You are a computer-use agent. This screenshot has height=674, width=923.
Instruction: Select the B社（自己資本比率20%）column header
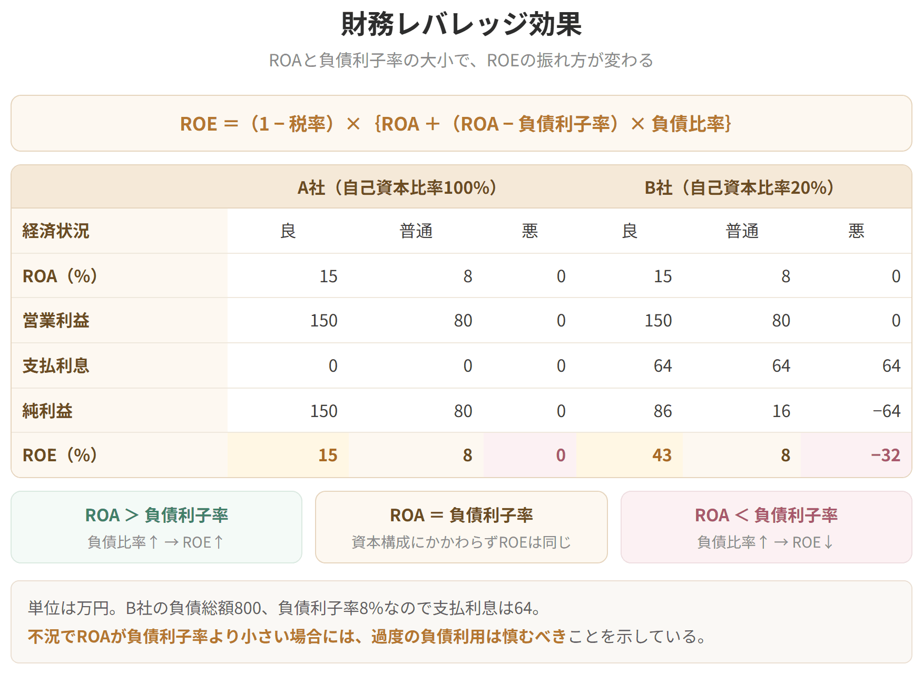click(x=740, y=187)
